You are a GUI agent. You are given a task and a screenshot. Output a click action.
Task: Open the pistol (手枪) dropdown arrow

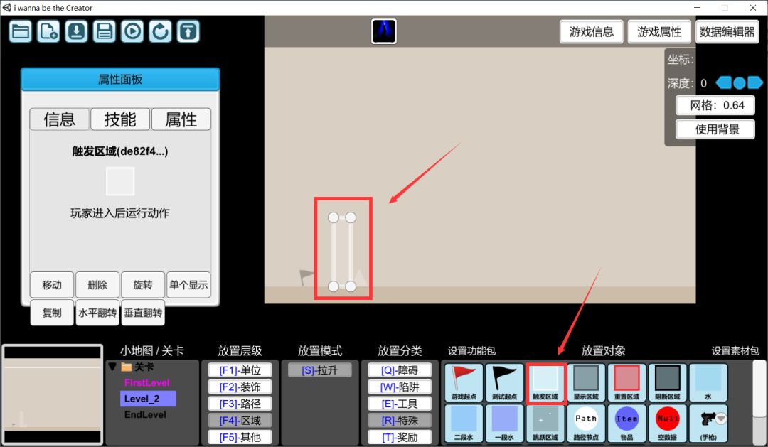pos(719,419)
